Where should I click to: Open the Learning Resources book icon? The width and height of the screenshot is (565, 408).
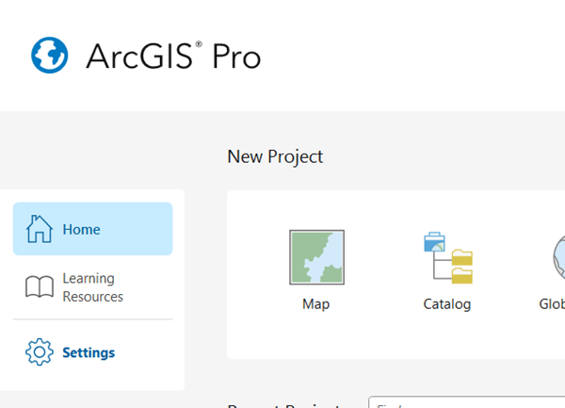click(x=39, y=287)
